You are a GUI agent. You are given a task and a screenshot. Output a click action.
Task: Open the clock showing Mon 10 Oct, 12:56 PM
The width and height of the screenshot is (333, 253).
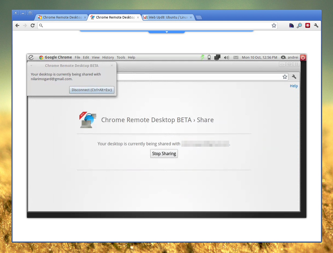tap(259, 57)
